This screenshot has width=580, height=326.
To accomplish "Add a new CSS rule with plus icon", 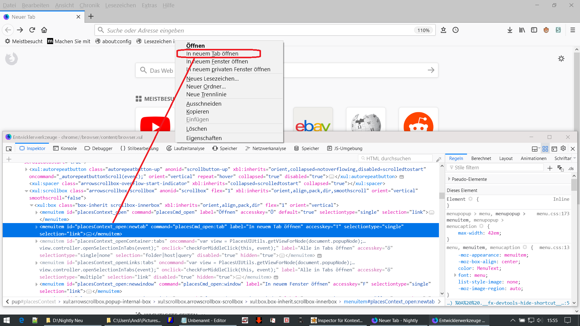I will (550, 168).
